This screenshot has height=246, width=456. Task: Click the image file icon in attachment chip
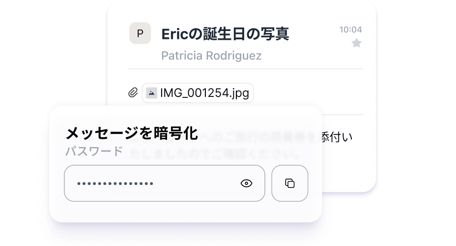click(x=151, y=93)
